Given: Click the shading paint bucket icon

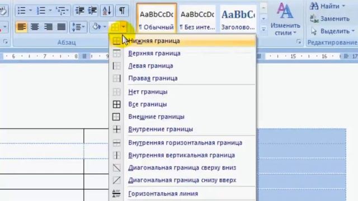Looking at the screenshot, I should 97,27.
